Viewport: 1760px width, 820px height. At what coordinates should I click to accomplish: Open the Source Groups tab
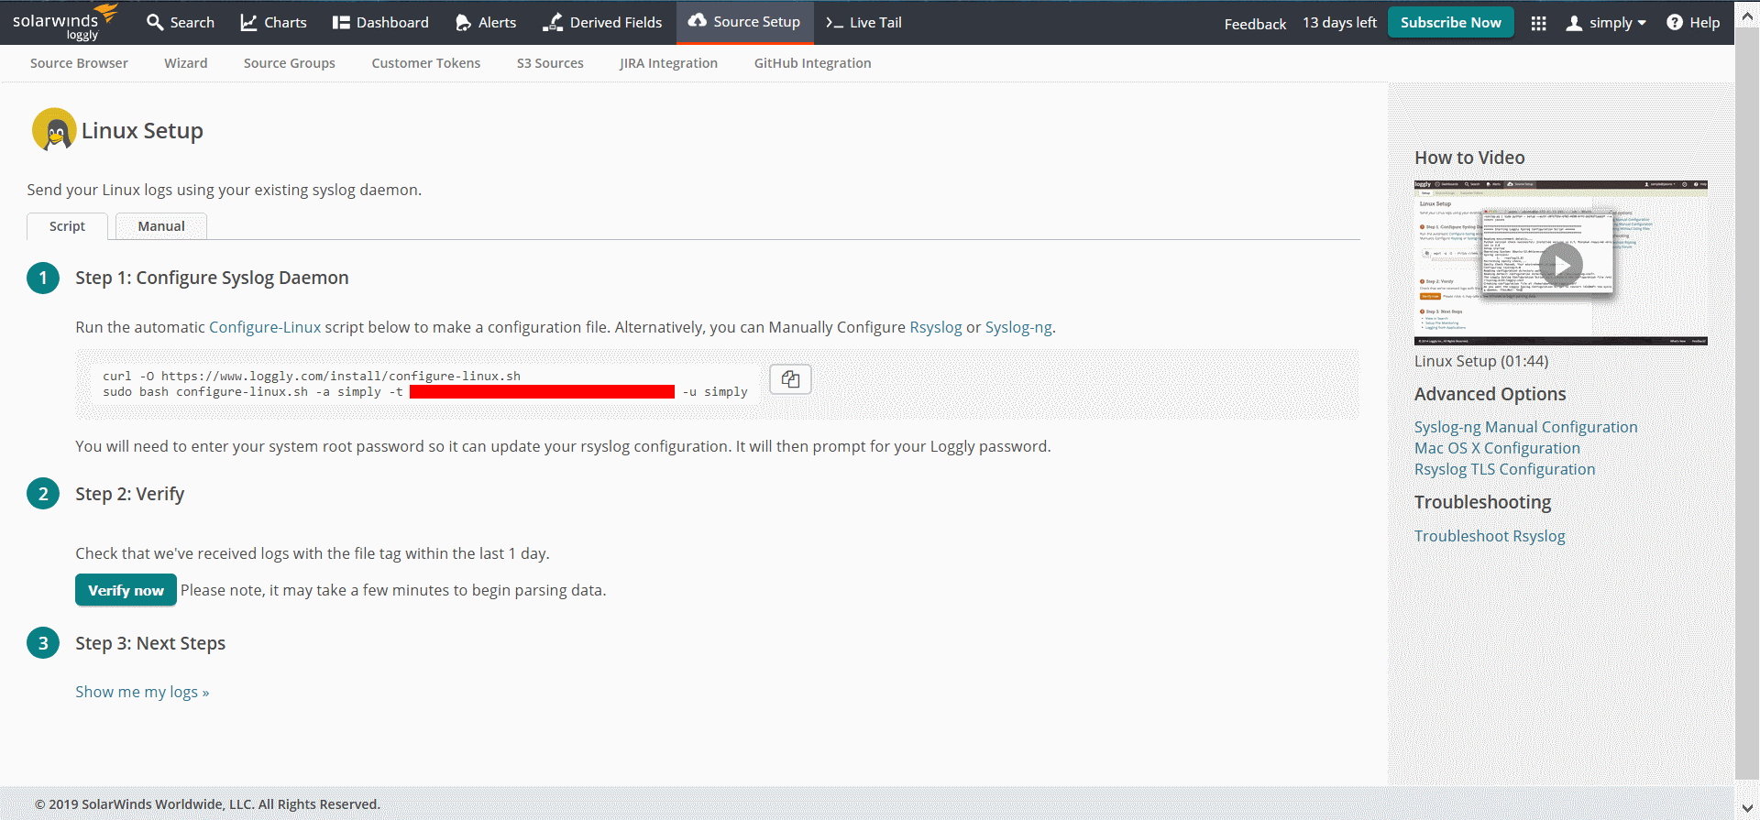[x=290, y=63]
